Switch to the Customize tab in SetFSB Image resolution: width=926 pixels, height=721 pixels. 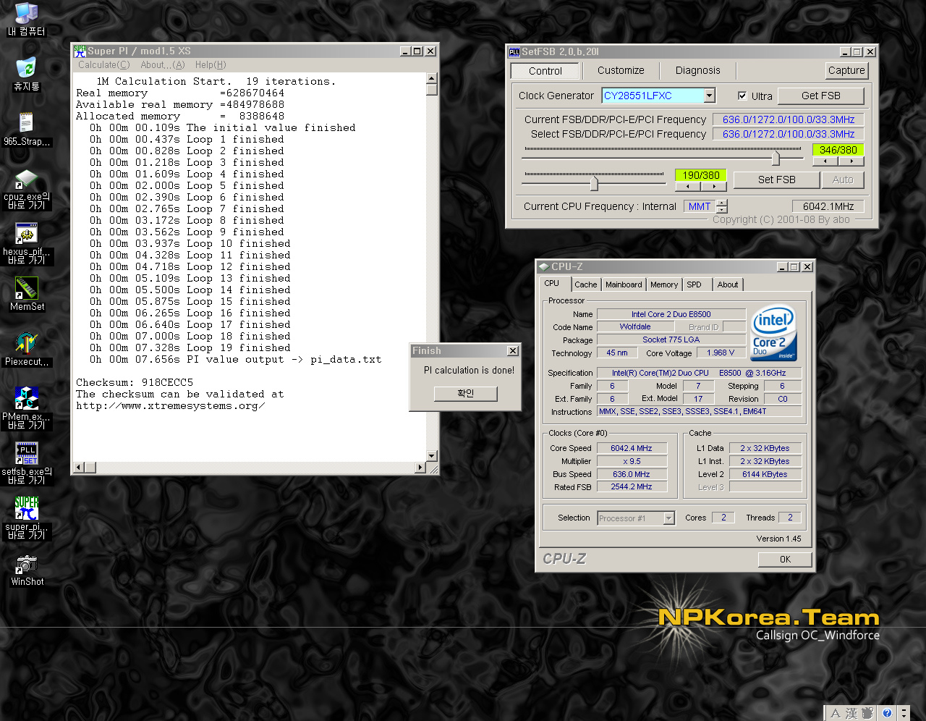[621, 70]
